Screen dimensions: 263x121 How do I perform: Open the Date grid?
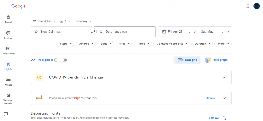tap(187, 60)
